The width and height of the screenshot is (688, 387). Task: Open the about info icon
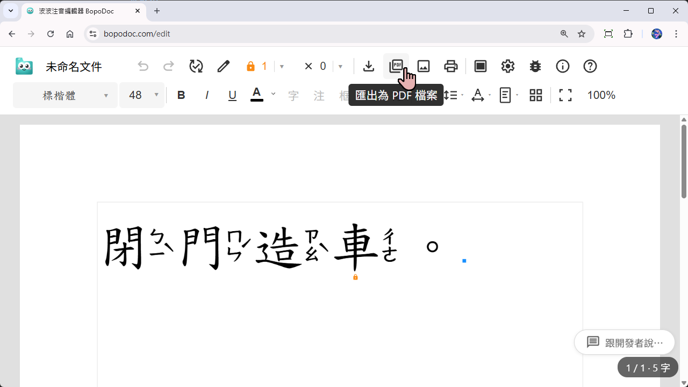tap(562, 66)
